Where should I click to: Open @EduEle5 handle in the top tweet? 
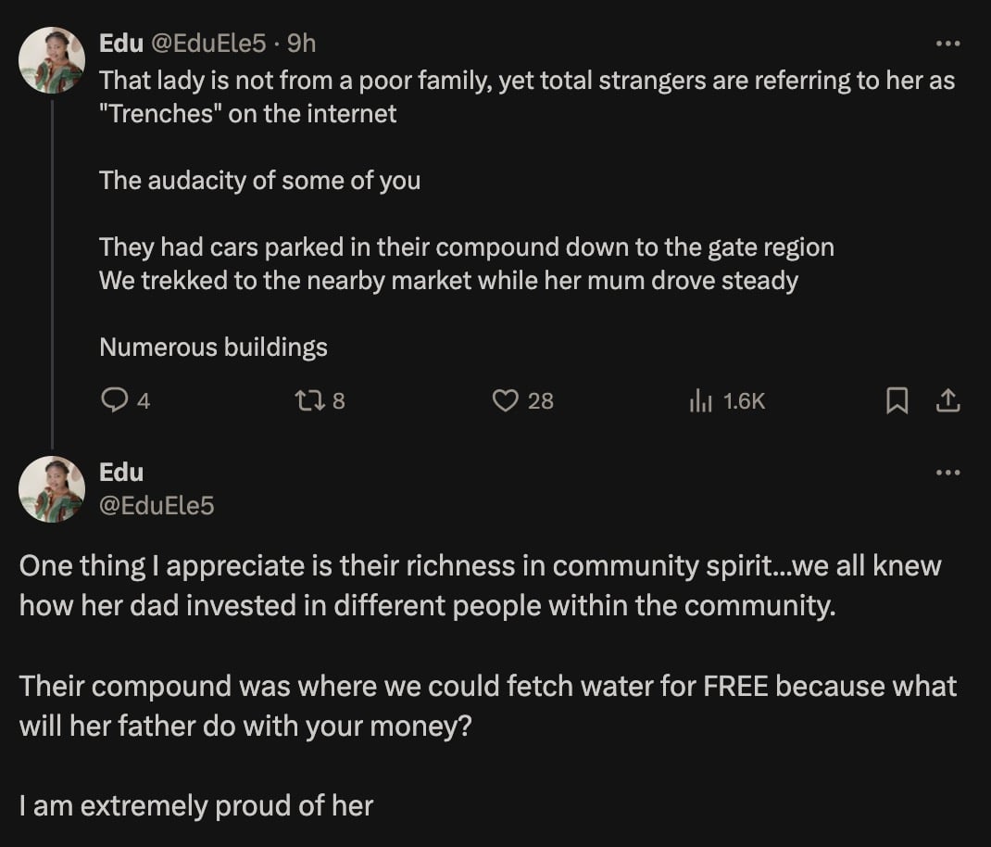tap(208, 43)
